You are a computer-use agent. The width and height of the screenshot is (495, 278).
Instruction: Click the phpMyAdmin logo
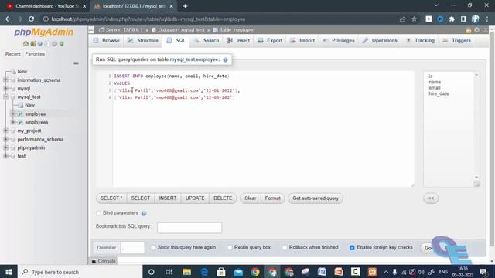pos(43,32)
